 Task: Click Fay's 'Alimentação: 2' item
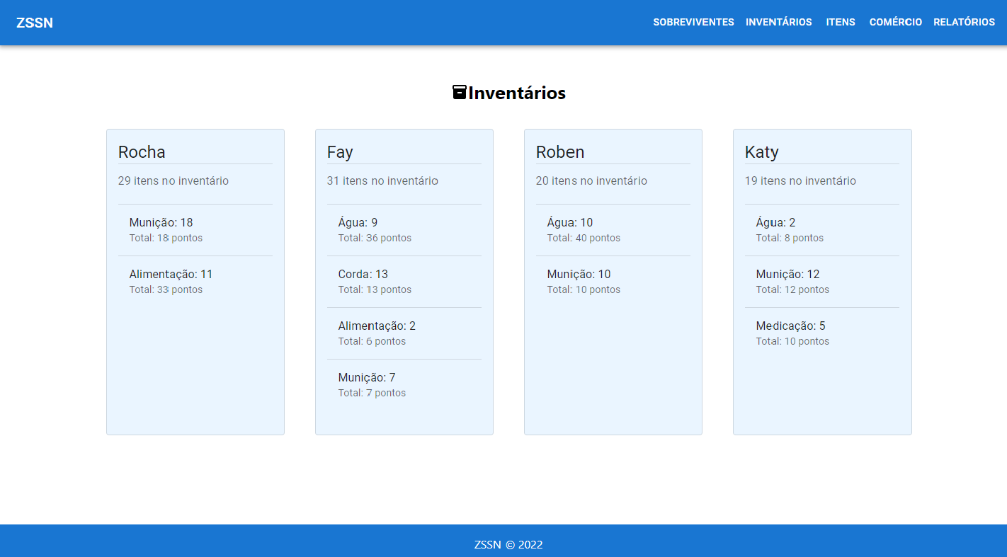[x=377, y=326]
